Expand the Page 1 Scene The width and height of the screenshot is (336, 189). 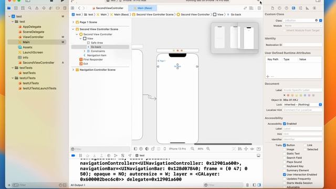coord(73,22)
